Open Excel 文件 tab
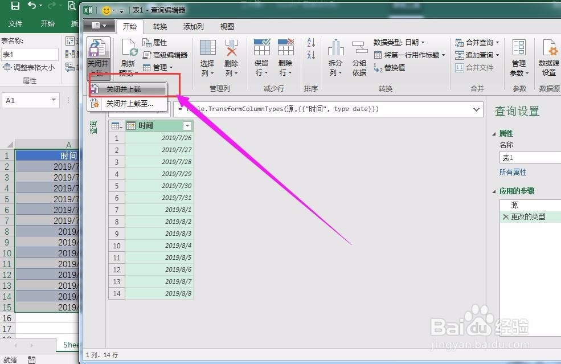The width and height of the screenshot is (561, 364). [15, 24]
